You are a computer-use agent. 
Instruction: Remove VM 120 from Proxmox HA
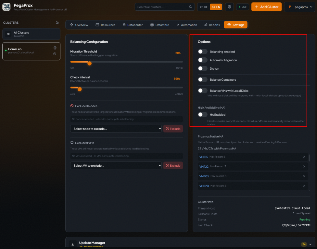coord(304,186)
